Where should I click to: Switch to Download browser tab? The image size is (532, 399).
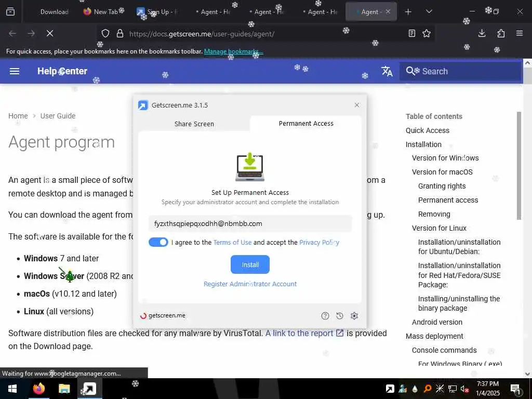click(54, 12)
